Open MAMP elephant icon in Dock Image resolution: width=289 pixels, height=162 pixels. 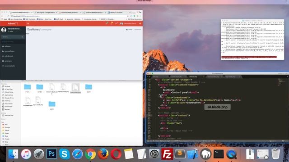[206, 154]
